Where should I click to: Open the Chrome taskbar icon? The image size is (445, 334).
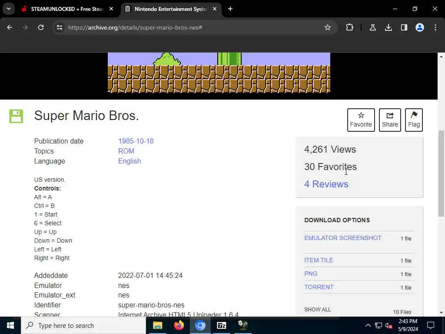tap(200, 325)
